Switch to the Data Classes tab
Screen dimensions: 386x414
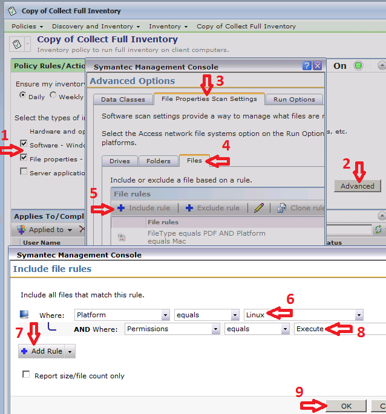coord(123,100)
